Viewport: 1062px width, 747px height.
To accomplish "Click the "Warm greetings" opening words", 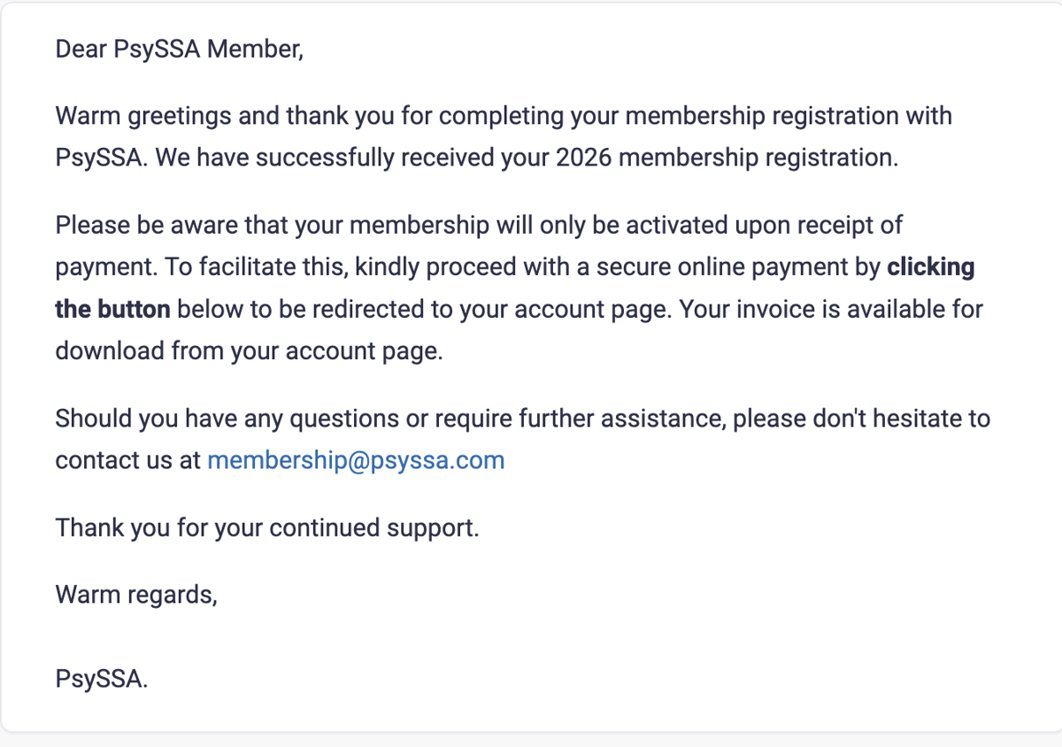I will (144, 116).
